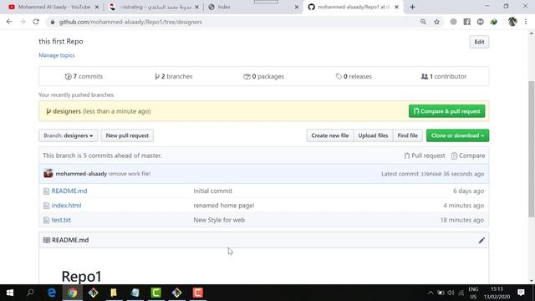View 7 commits

pyautogui.click(x=84, y=76)
